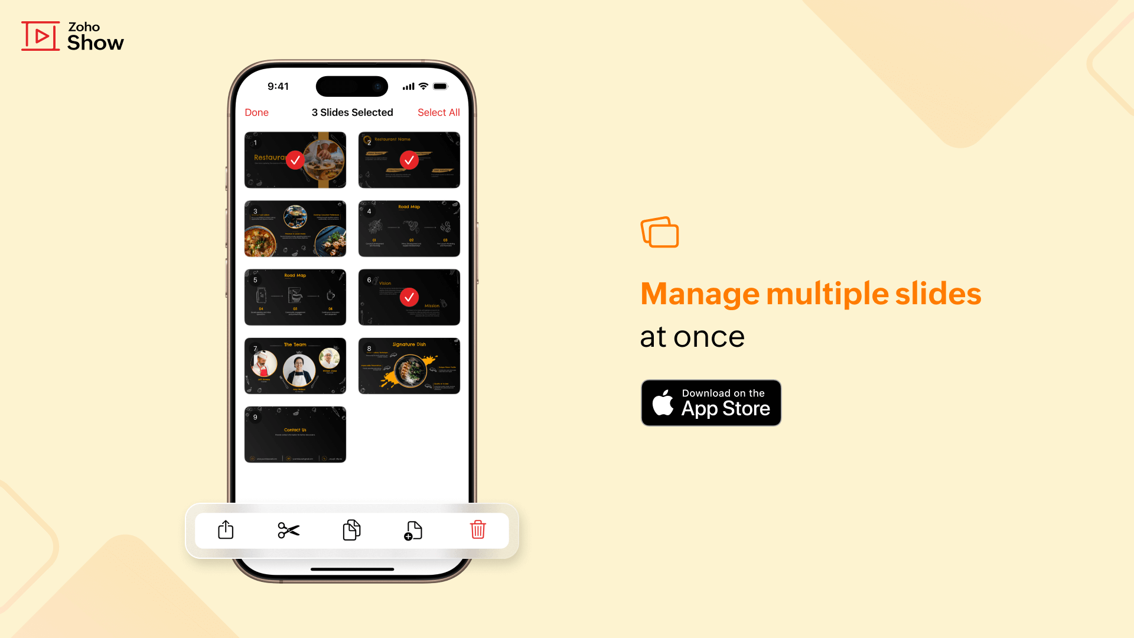Select the add new slide icon

pyautogui.click(x=413, y=530)
